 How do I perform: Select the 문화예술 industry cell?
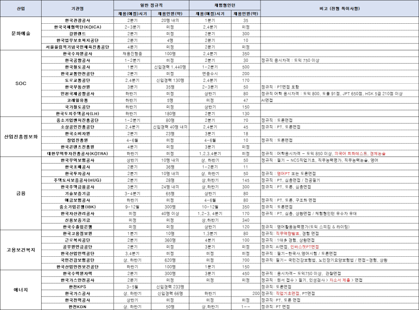coord(21,34)
